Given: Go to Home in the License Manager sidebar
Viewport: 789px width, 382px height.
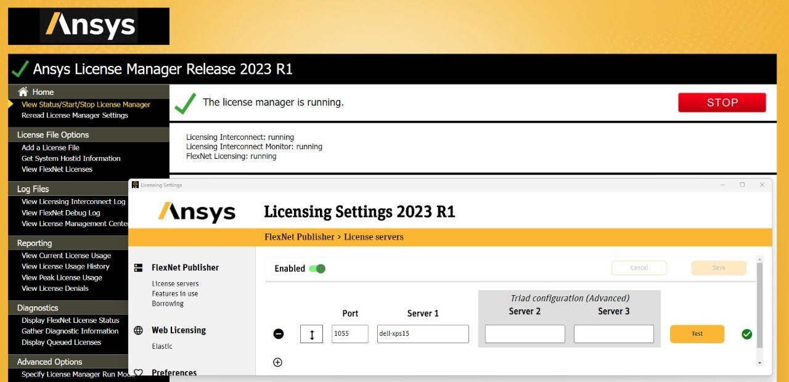Looking at the screenshot, I should (x=43, y=92).
